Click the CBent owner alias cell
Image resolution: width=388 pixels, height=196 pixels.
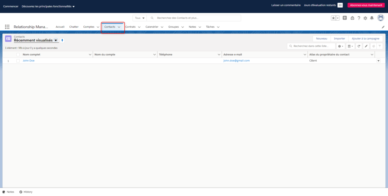313,61
